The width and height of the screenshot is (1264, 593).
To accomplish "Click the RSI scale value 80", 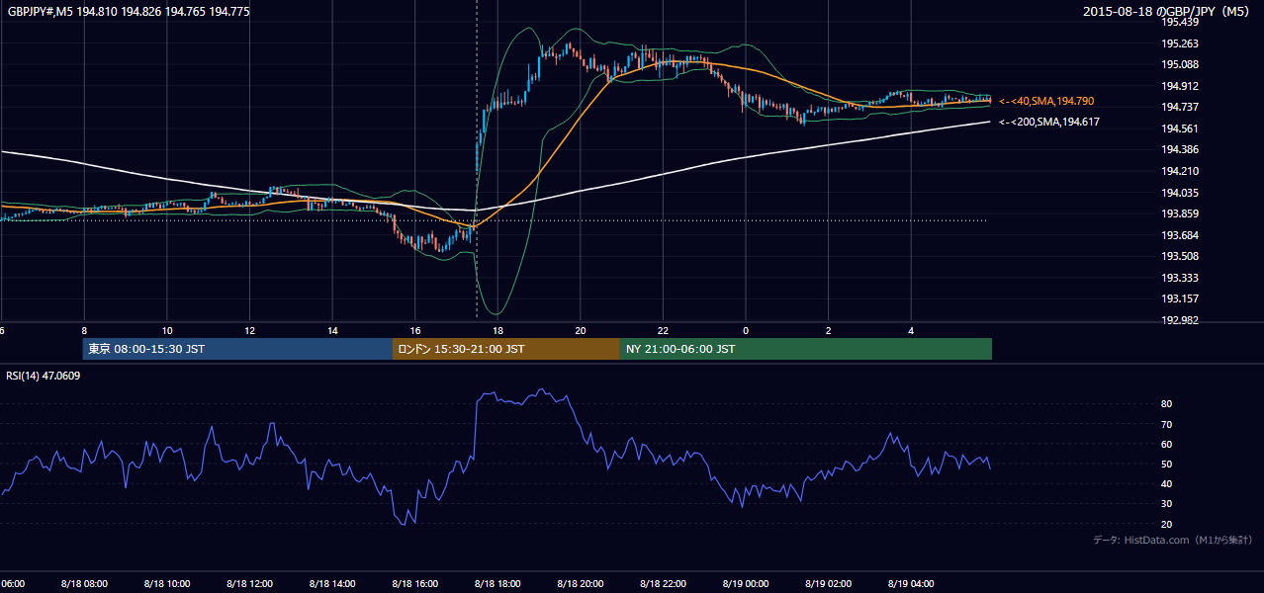I will pos(1167,404).
